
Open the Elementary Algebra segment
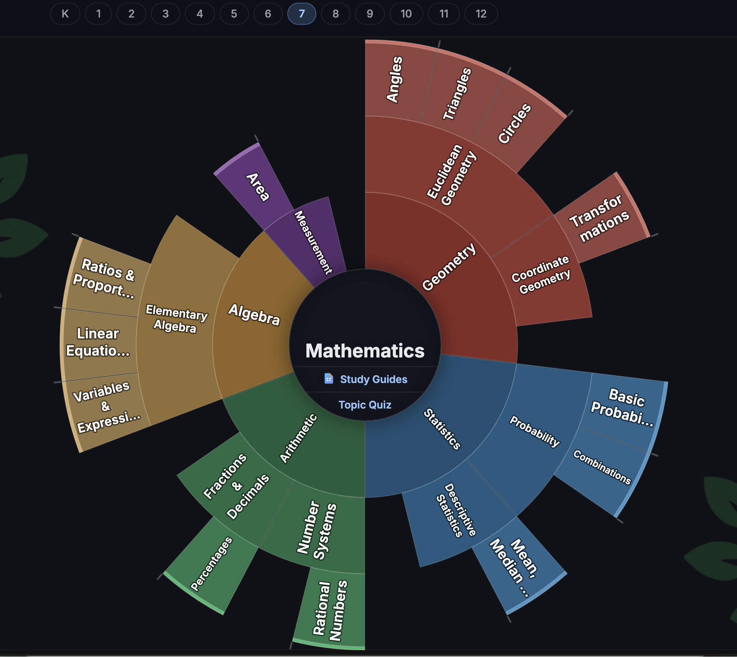pos(176,319)
